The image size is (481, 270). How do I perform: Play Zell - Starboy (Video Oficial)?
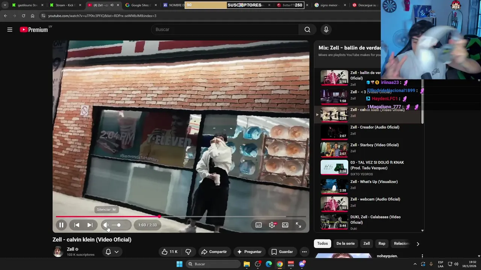tap(375, 145)
